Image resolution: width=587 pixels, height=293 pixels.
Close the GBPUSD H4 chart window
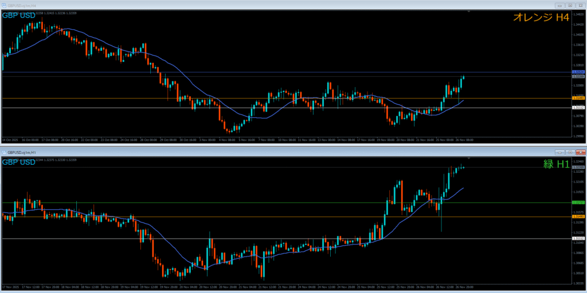[580, 6]
